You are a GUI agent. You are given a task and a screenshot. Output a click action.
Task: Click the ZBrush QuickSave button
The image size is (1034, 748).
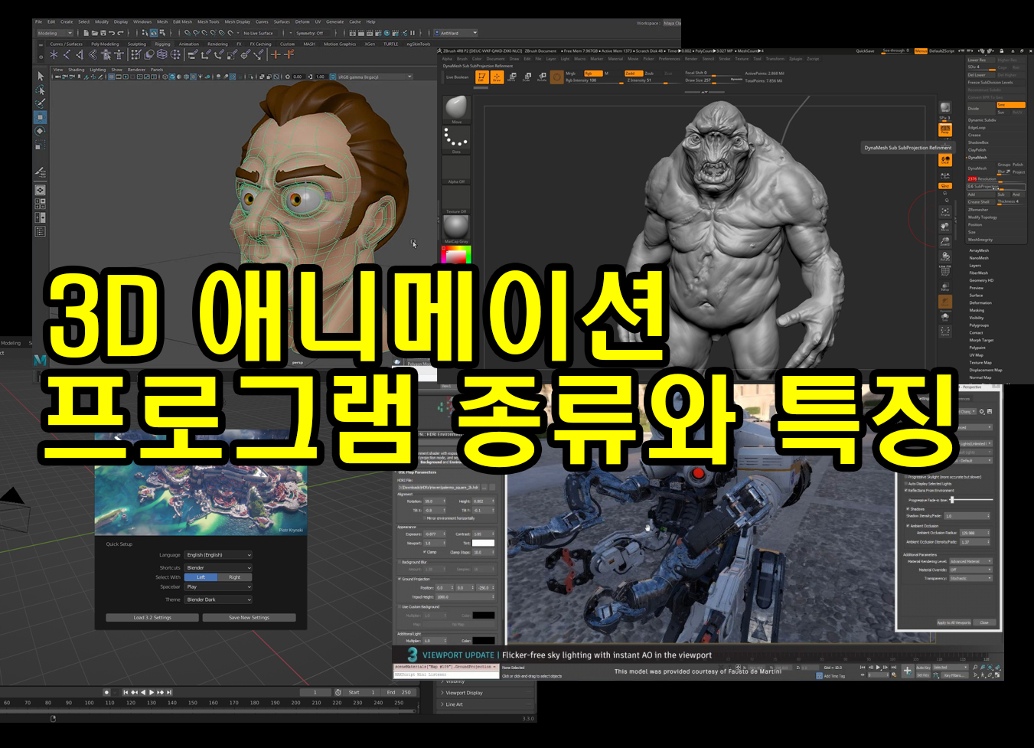(x=865, y=51)
